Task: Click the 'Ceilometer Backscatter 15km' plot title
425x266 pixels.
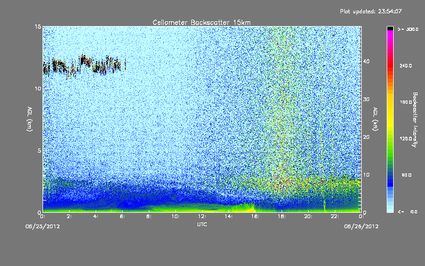Action: point(202,22)
